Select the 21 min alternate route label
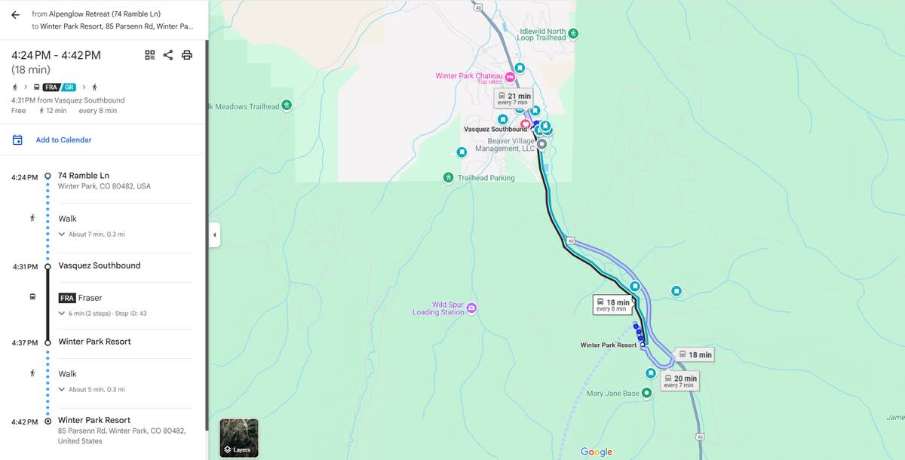Viewport: 905px width, 460px height. (x=514, y=99)
